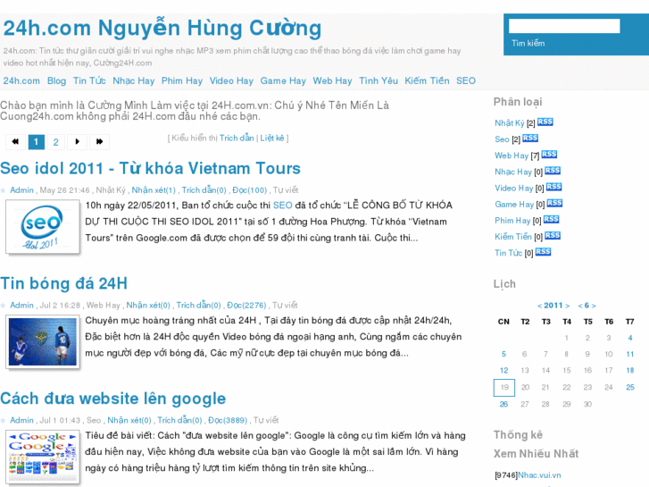Click star icon beside Cách đưa website post
This screenshot has height=487, width=649.
click(4, 420)
